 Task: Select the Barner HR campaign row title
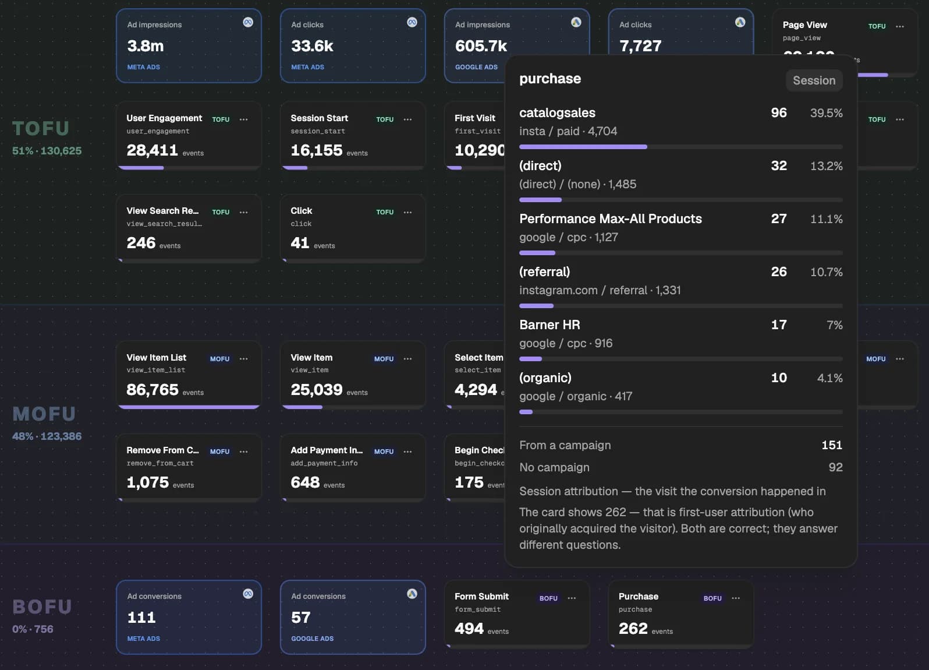[x=549, y=325]
